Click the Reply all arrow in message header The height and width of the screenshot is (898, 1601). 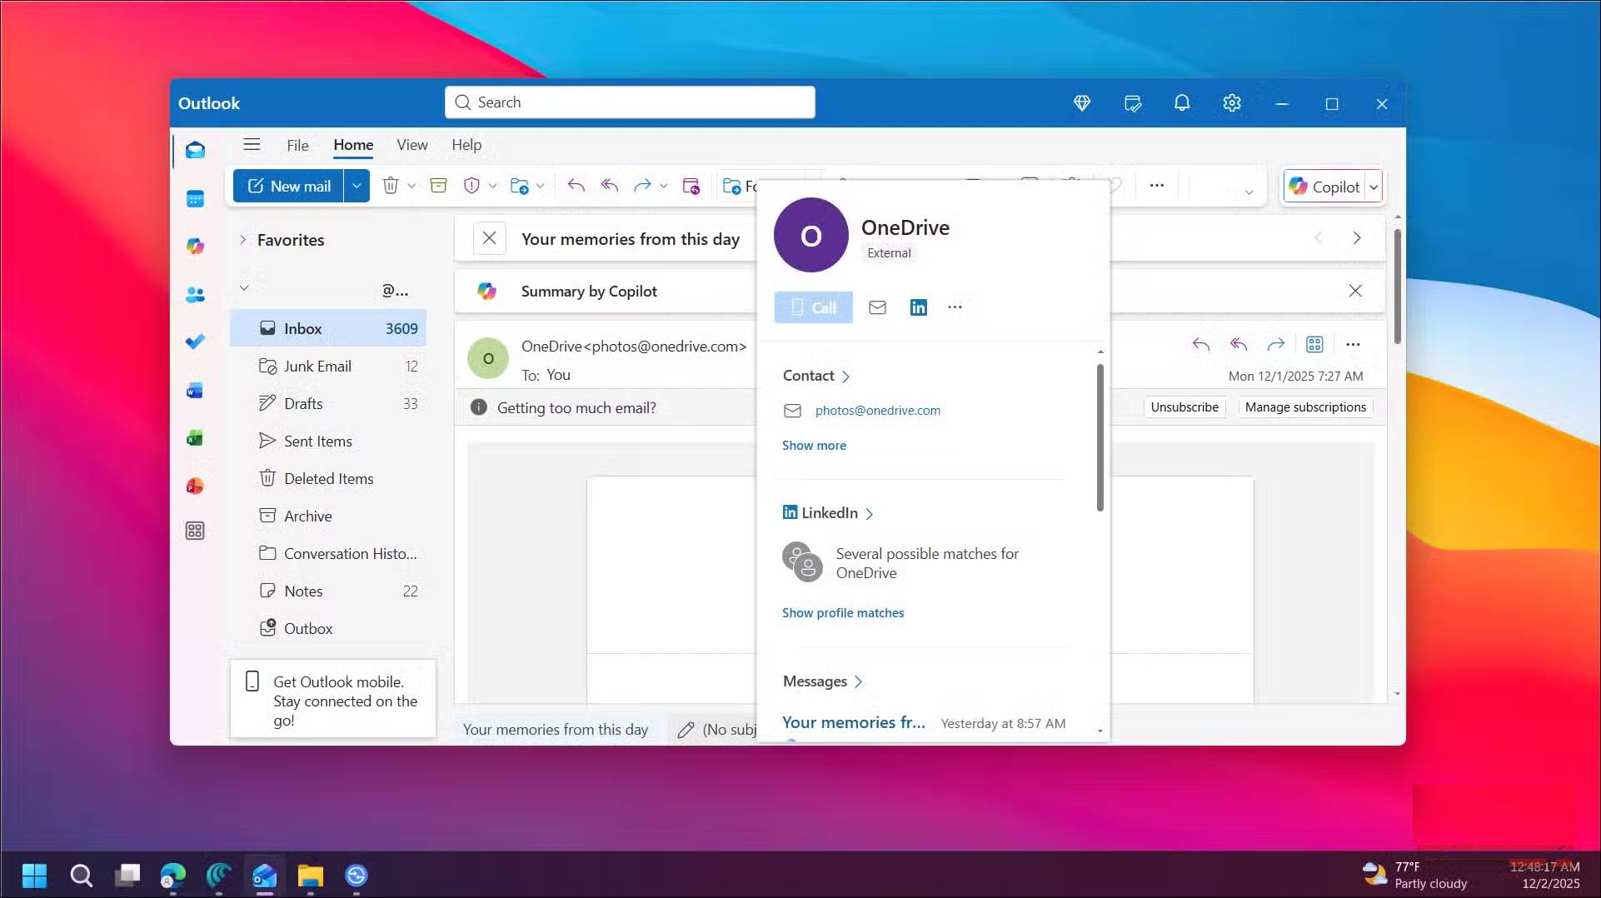[1238, 344]
